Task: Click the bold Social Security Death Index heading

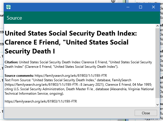Action: (71, 42)
